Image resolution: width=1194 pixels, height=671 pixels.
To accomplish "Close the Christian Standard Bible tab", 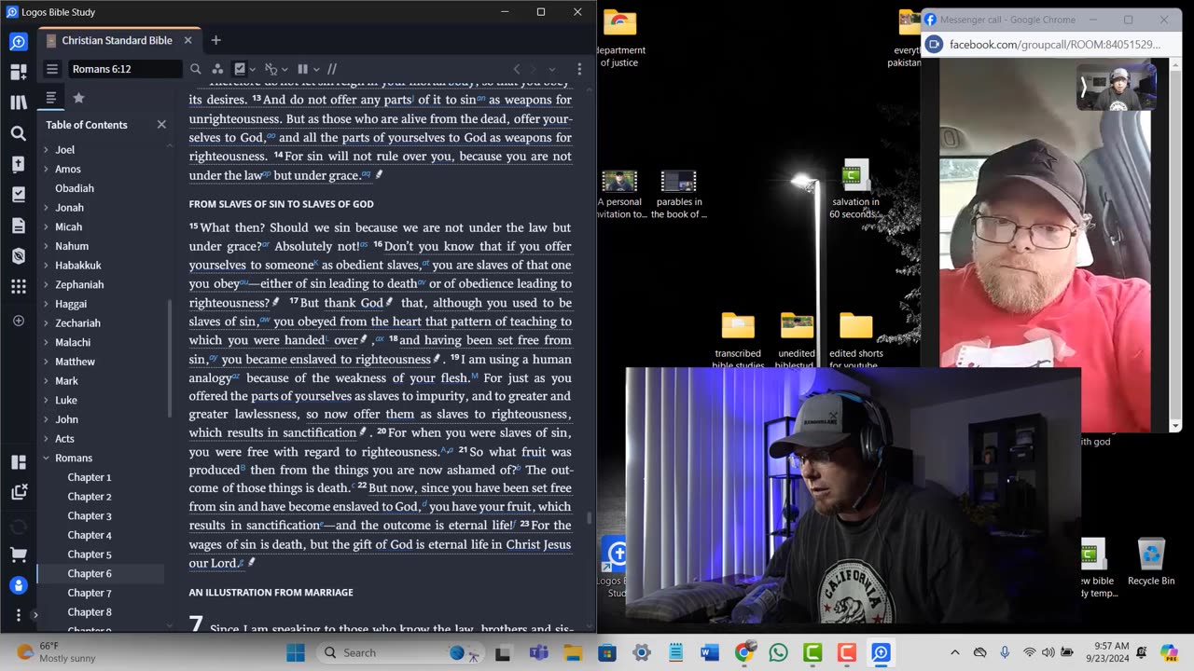I will pyautogui.click(x=187, y=40).
